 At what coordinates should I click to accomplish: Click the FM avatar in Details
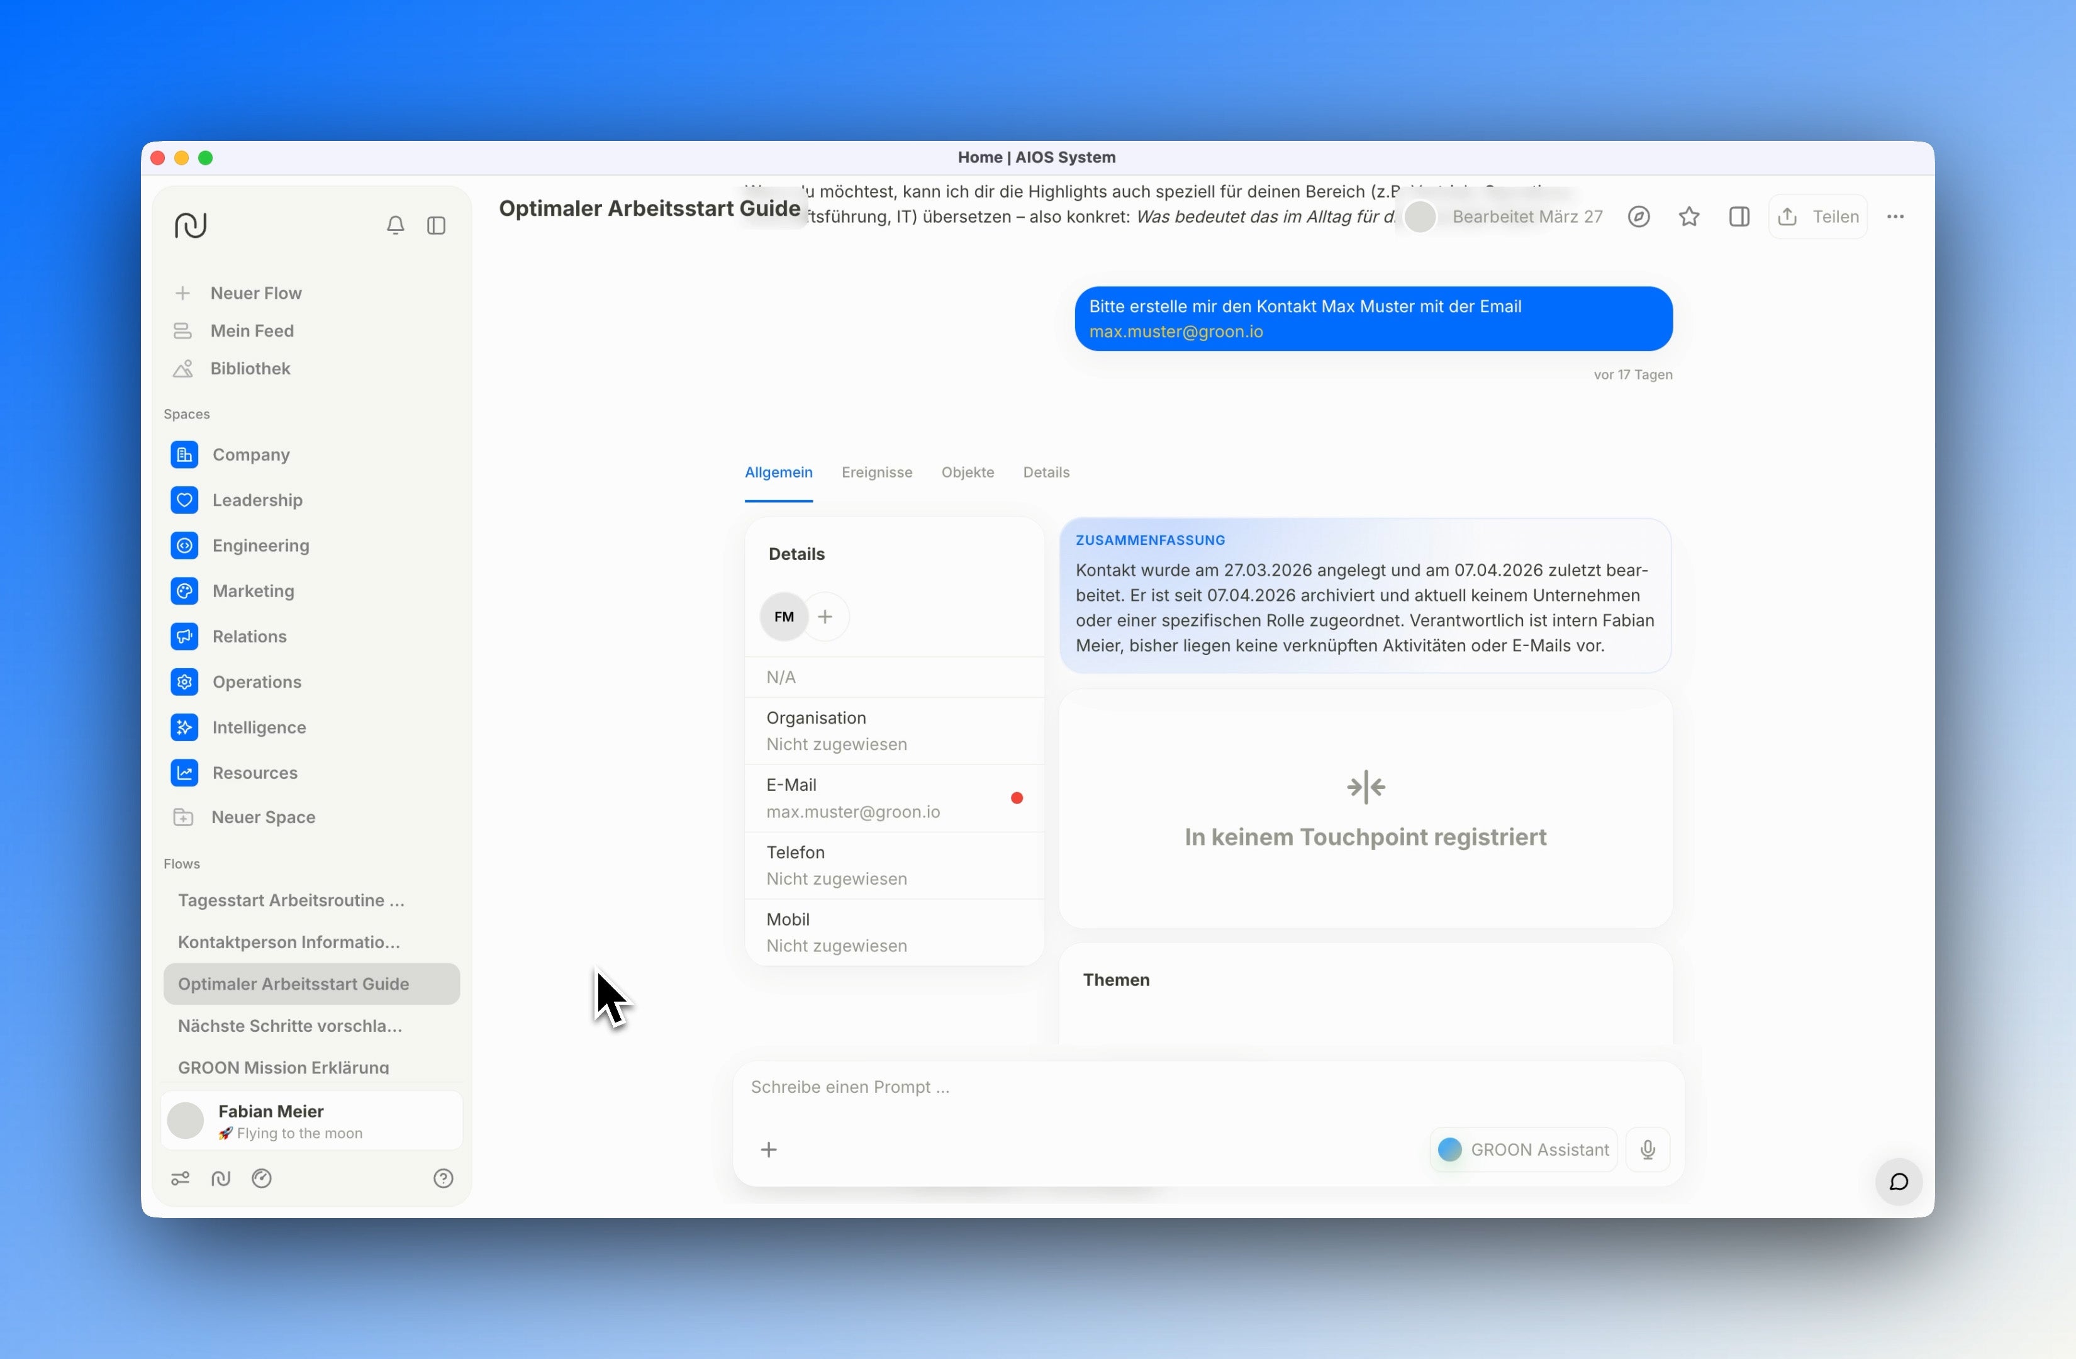[784, 617]
